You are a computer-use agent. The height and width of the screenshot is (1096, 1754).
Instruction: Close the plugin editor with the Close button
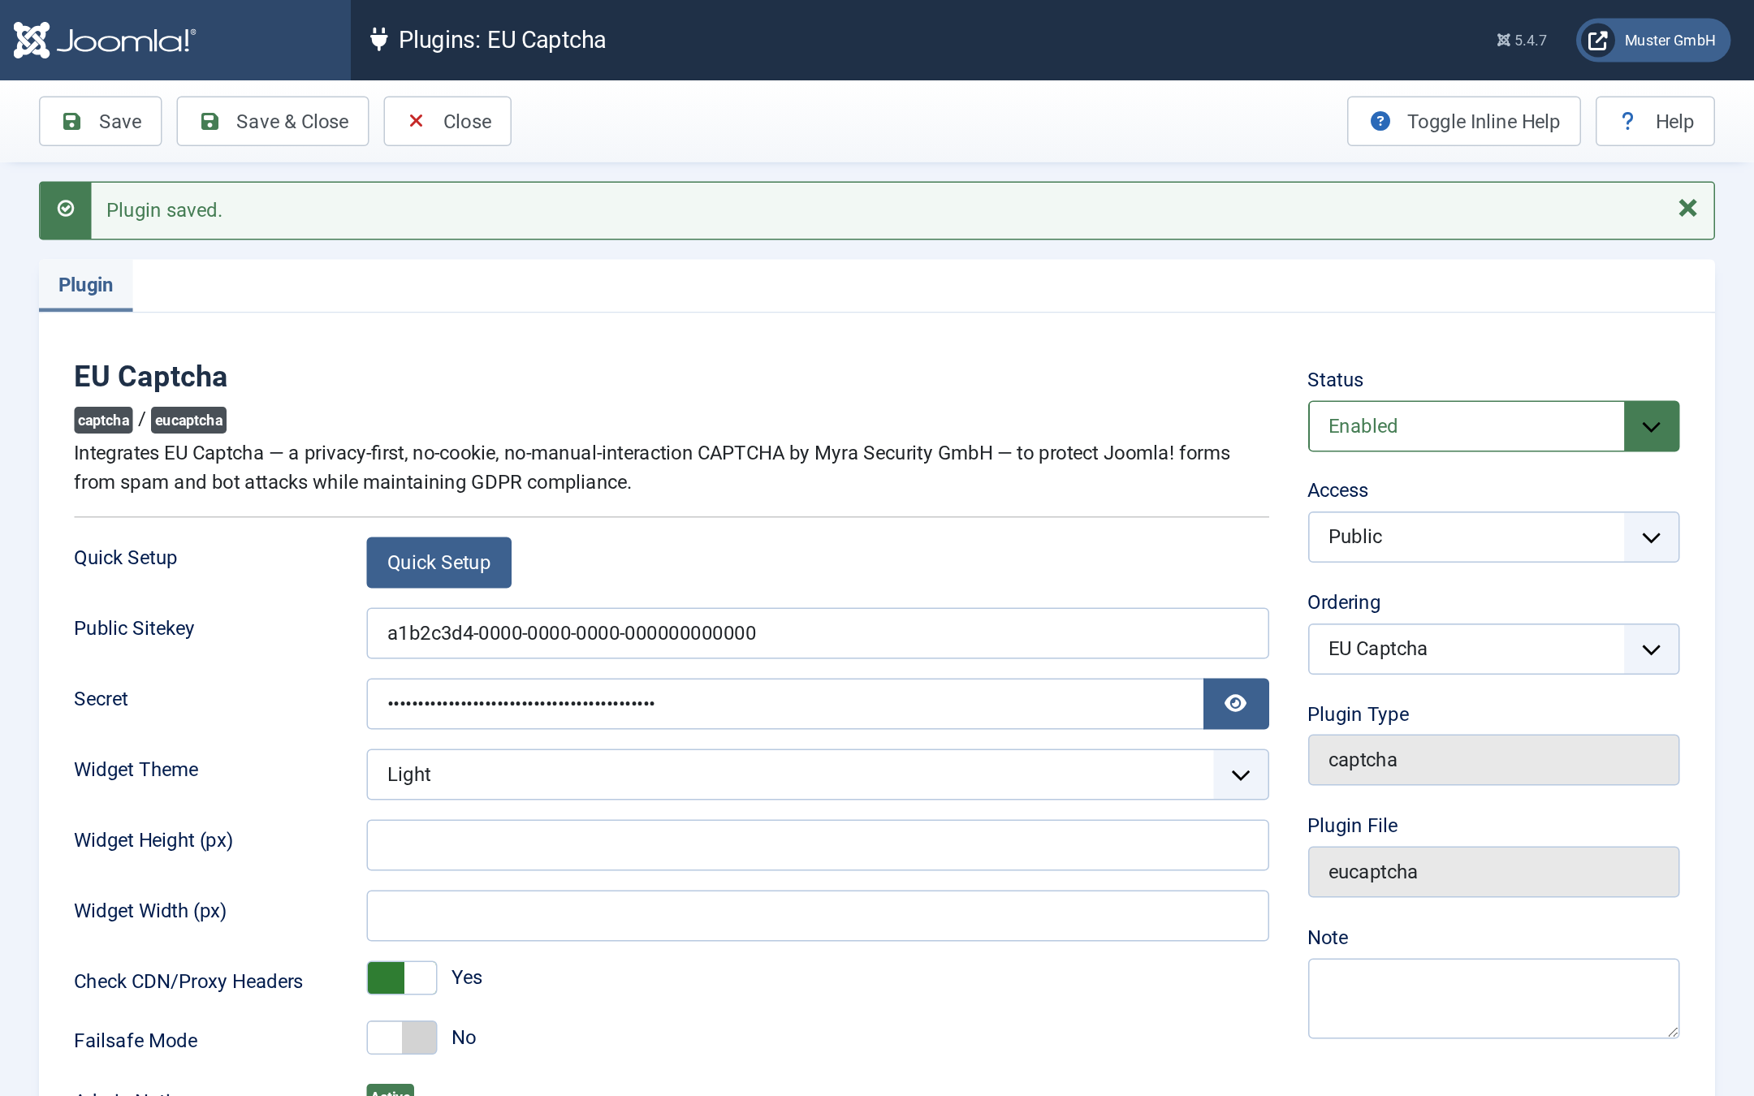coord(447,121)
